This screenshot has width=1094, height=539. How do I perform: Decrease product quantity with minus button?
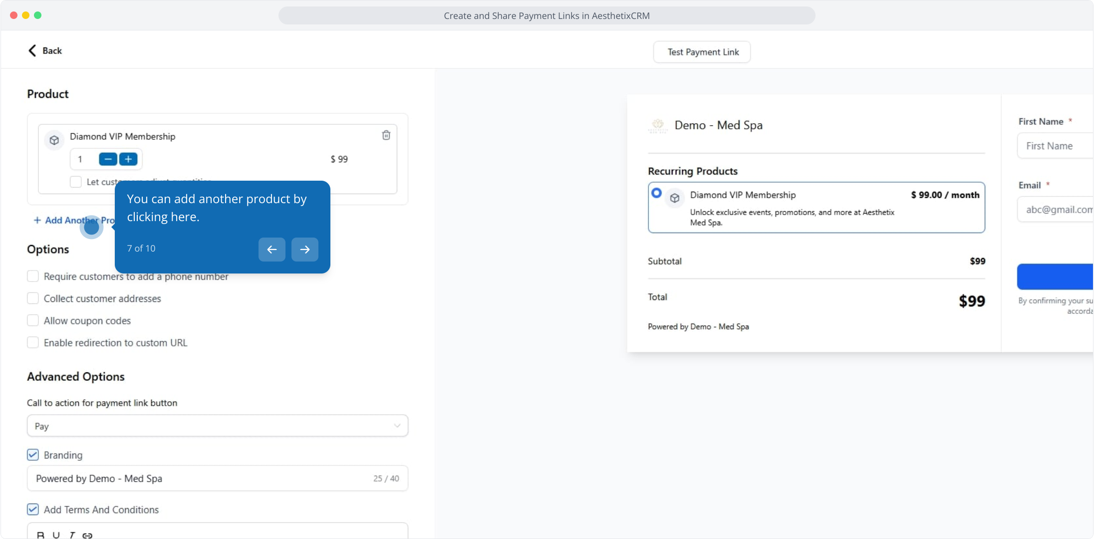[108, 159]
